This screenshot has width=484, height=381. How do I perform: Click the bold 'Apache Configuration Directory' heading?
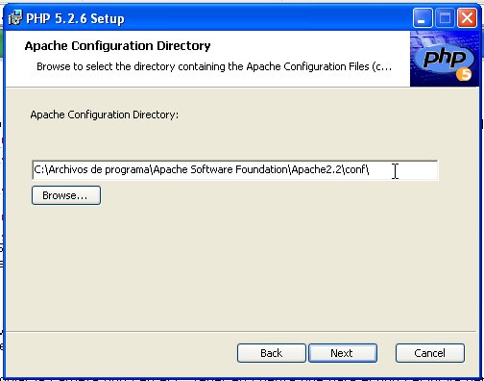pos(117,46)
